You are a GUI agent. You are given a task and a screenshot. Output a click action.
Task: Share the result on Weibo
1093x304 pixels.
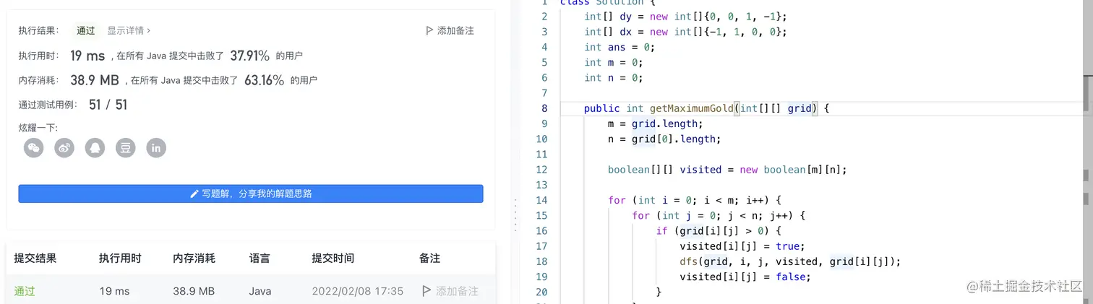point(64,148)
